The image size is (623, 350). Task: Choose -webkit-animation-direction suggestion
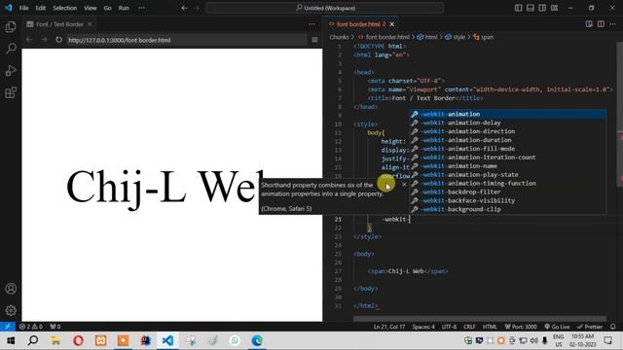[508, 131]
